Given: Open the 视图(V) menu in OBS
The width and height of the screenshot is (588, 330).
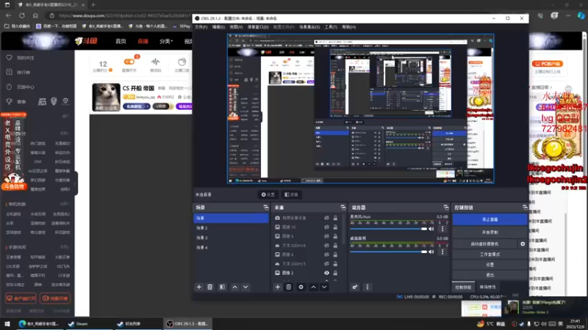Looking at the screenshot, I should [x=236, y=27].
